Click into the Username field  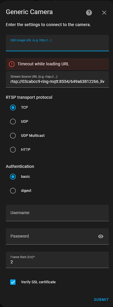click(57, 213)
